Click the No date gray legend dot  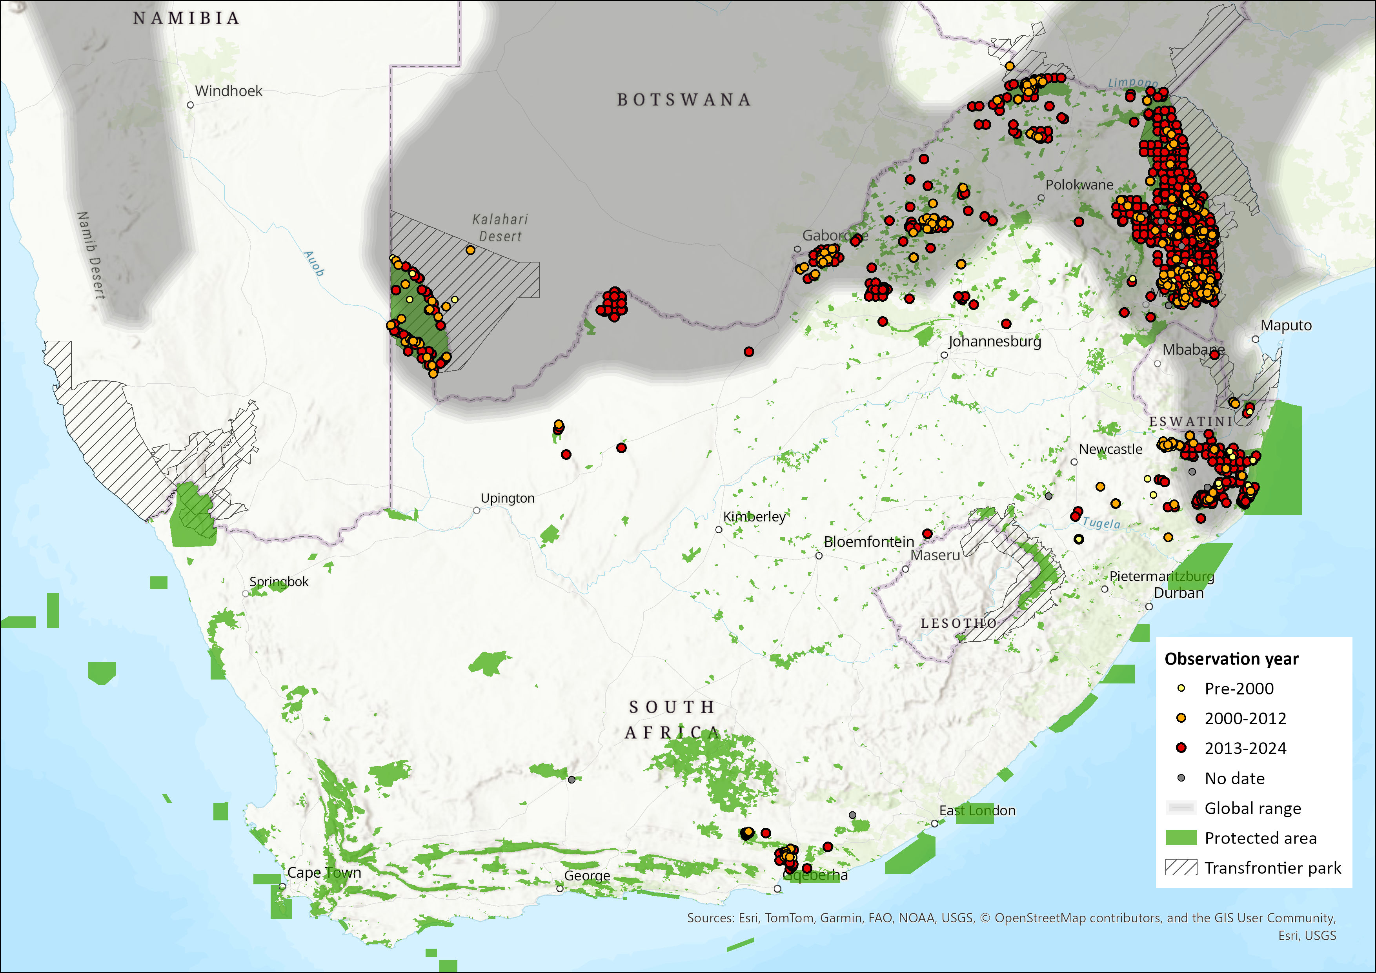point(1181,778)
